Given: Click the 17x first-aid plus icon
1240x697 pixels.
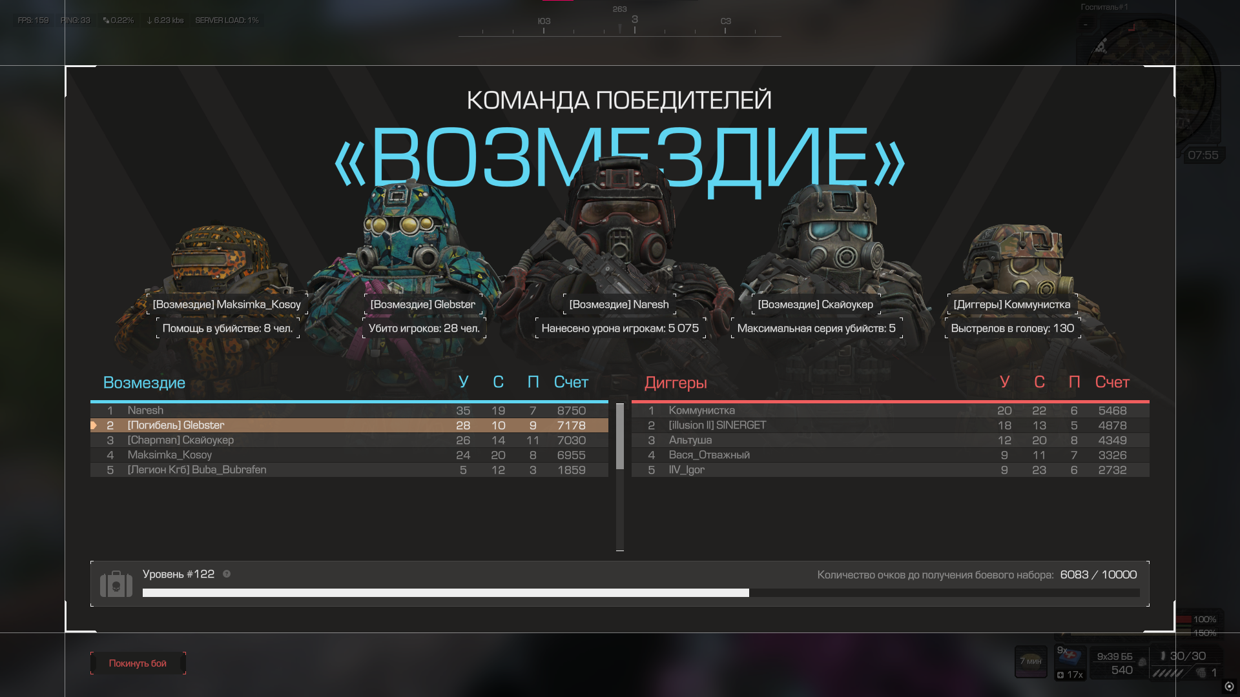Looking at the screenshot, I should pos(1060,675).
